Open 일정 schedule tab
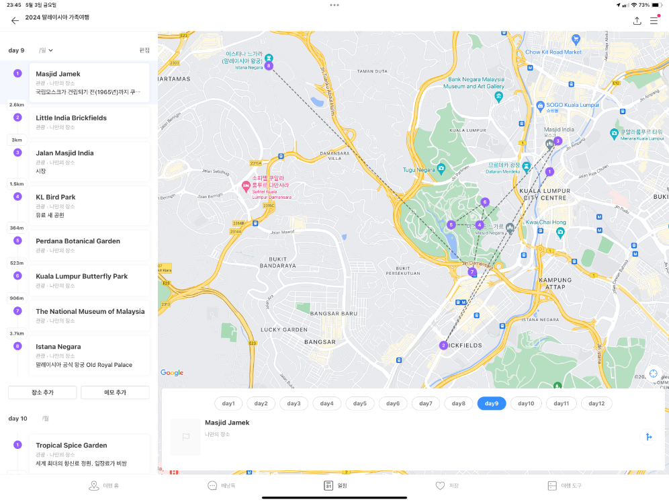This screenshot has width=669, height=502. (x=335, y=486)
